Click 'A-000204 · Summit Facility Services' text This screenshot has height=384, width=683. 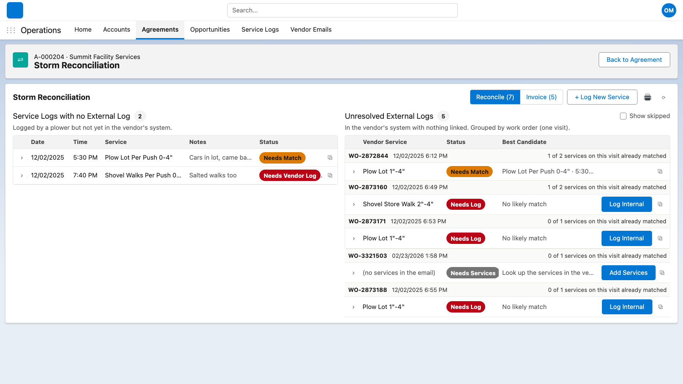(x=87, y=57)
